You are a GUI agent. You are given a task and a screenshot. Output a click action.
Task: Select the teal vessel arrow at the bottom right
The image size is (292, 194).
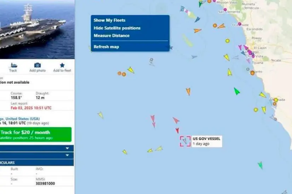[260, 165]
